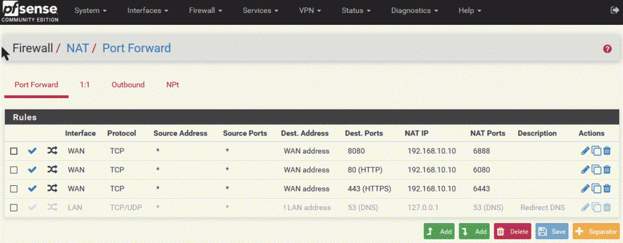The height and width of the screenshot is (243, 623).
Task: Click the linked-rule shuffle icon for 443 rule
Action: coord(52,189)
